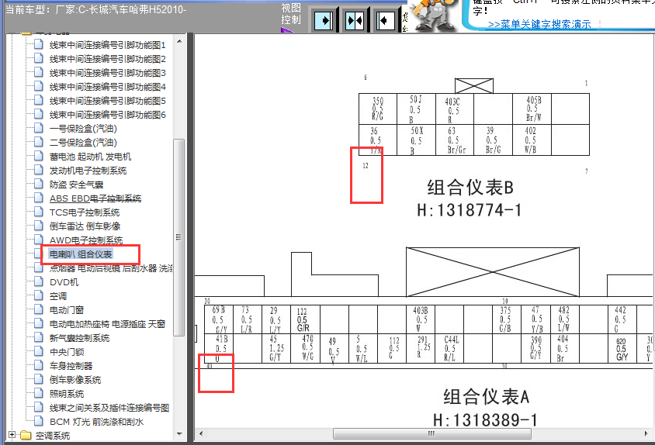
Task: Open the 中央门锁 entry
Action: click(x=67, y=352)
